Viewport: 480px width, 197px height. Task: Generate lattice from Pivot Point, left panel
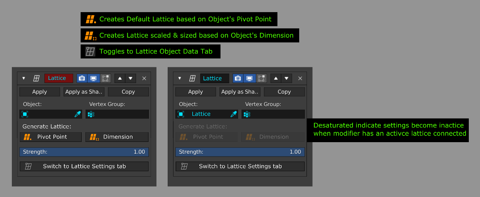(51, 137)
